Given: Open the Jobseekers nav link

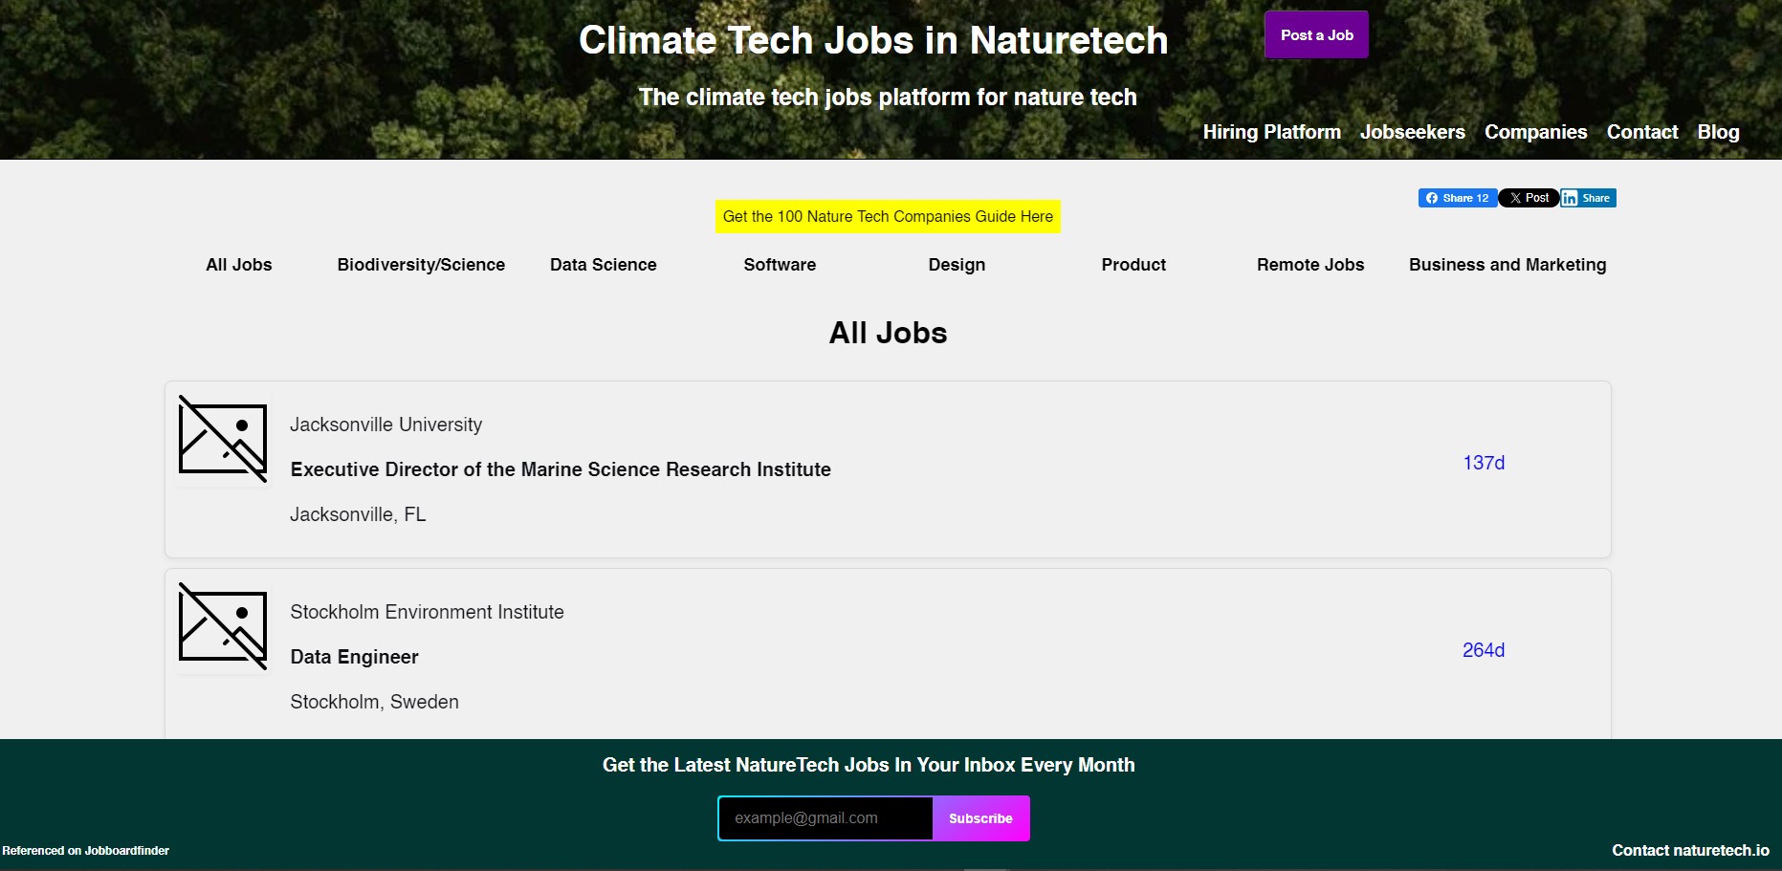Looking at the screenshot, I should 1412,132.
